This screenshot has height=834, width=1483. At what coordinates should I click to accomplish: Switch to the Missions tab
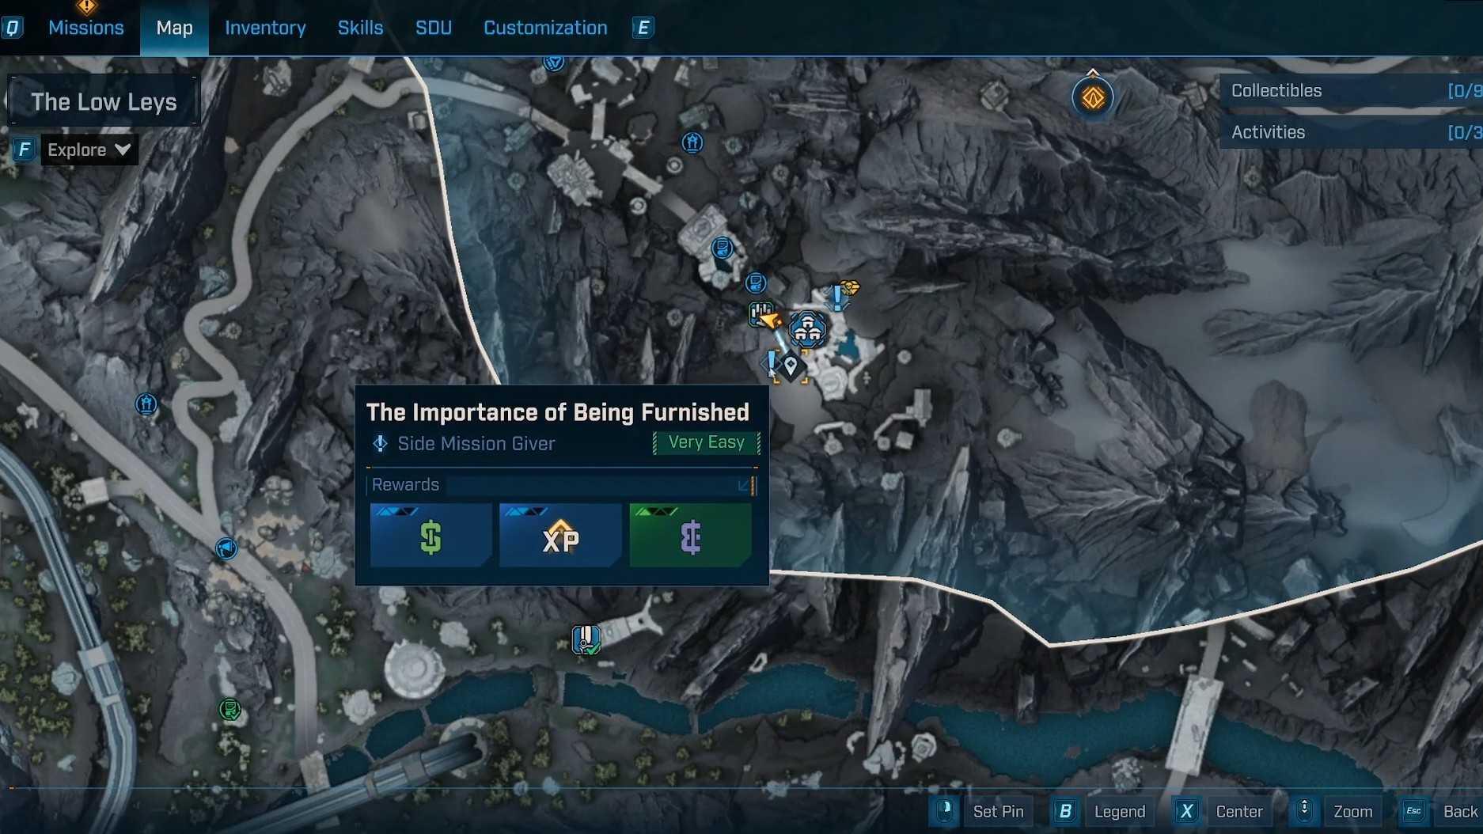point(85,28)
